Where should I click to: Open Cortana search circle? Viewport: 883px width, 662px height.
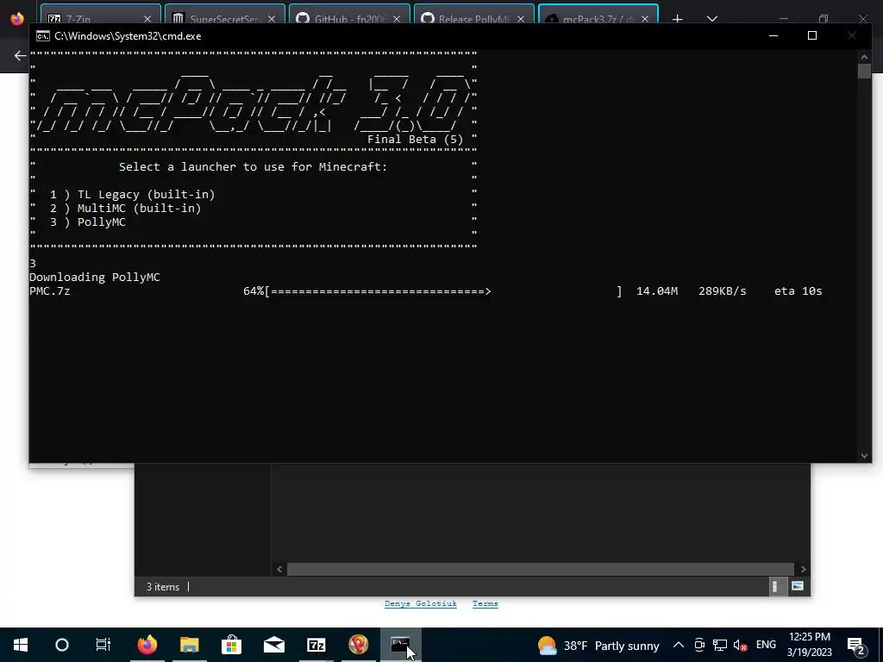click(62, 645)
